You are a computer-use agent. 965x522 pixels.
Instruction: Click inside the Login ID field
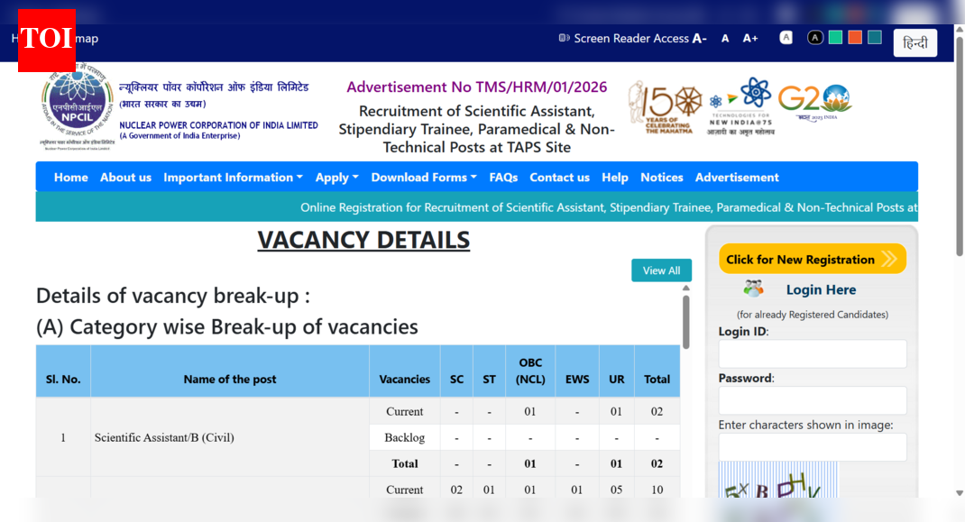click(x=812, y=353)
